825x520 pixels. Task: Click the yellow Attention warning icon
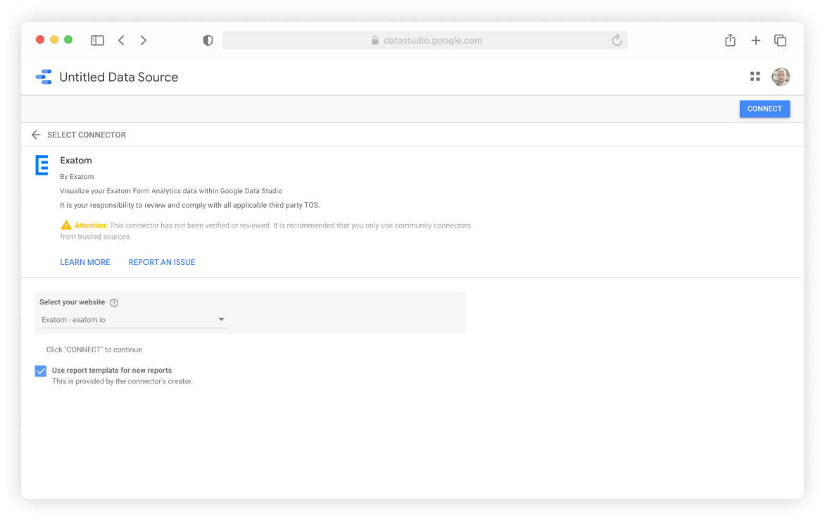pos(65,225)
